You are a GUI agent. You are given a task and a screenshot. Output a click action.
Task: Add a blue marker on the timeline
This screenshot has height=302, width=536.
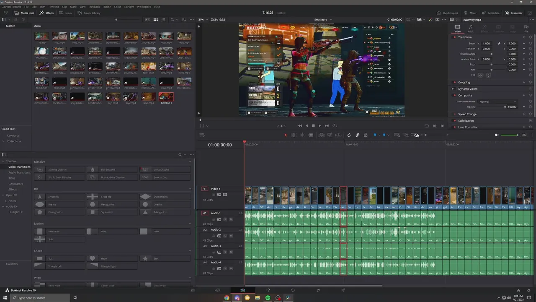tap(384, 135)
